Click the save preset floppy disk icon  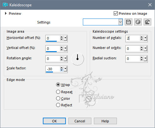tap(129, 22)
